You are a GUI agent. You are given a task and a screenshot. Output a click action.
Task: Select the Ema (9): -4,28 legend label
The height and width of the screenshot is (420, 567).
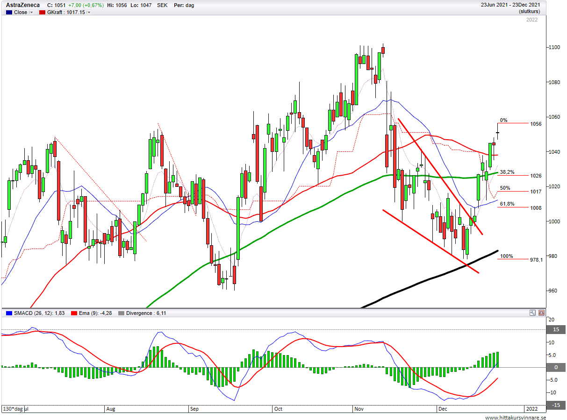point(95,313)
